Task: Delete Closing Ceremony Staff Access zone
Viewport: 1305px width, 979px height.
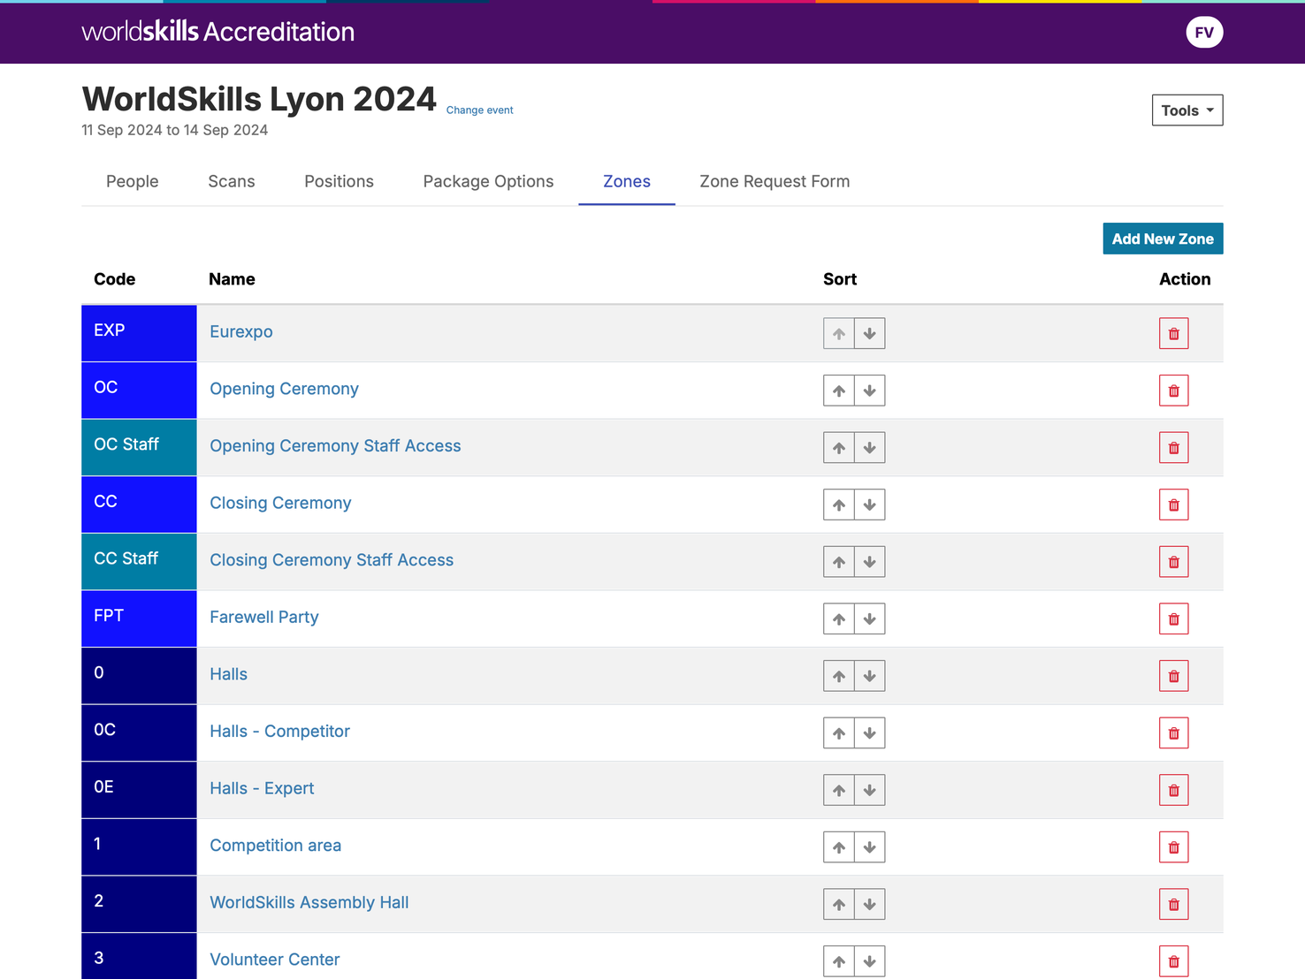Action: tap(1174, 562)
